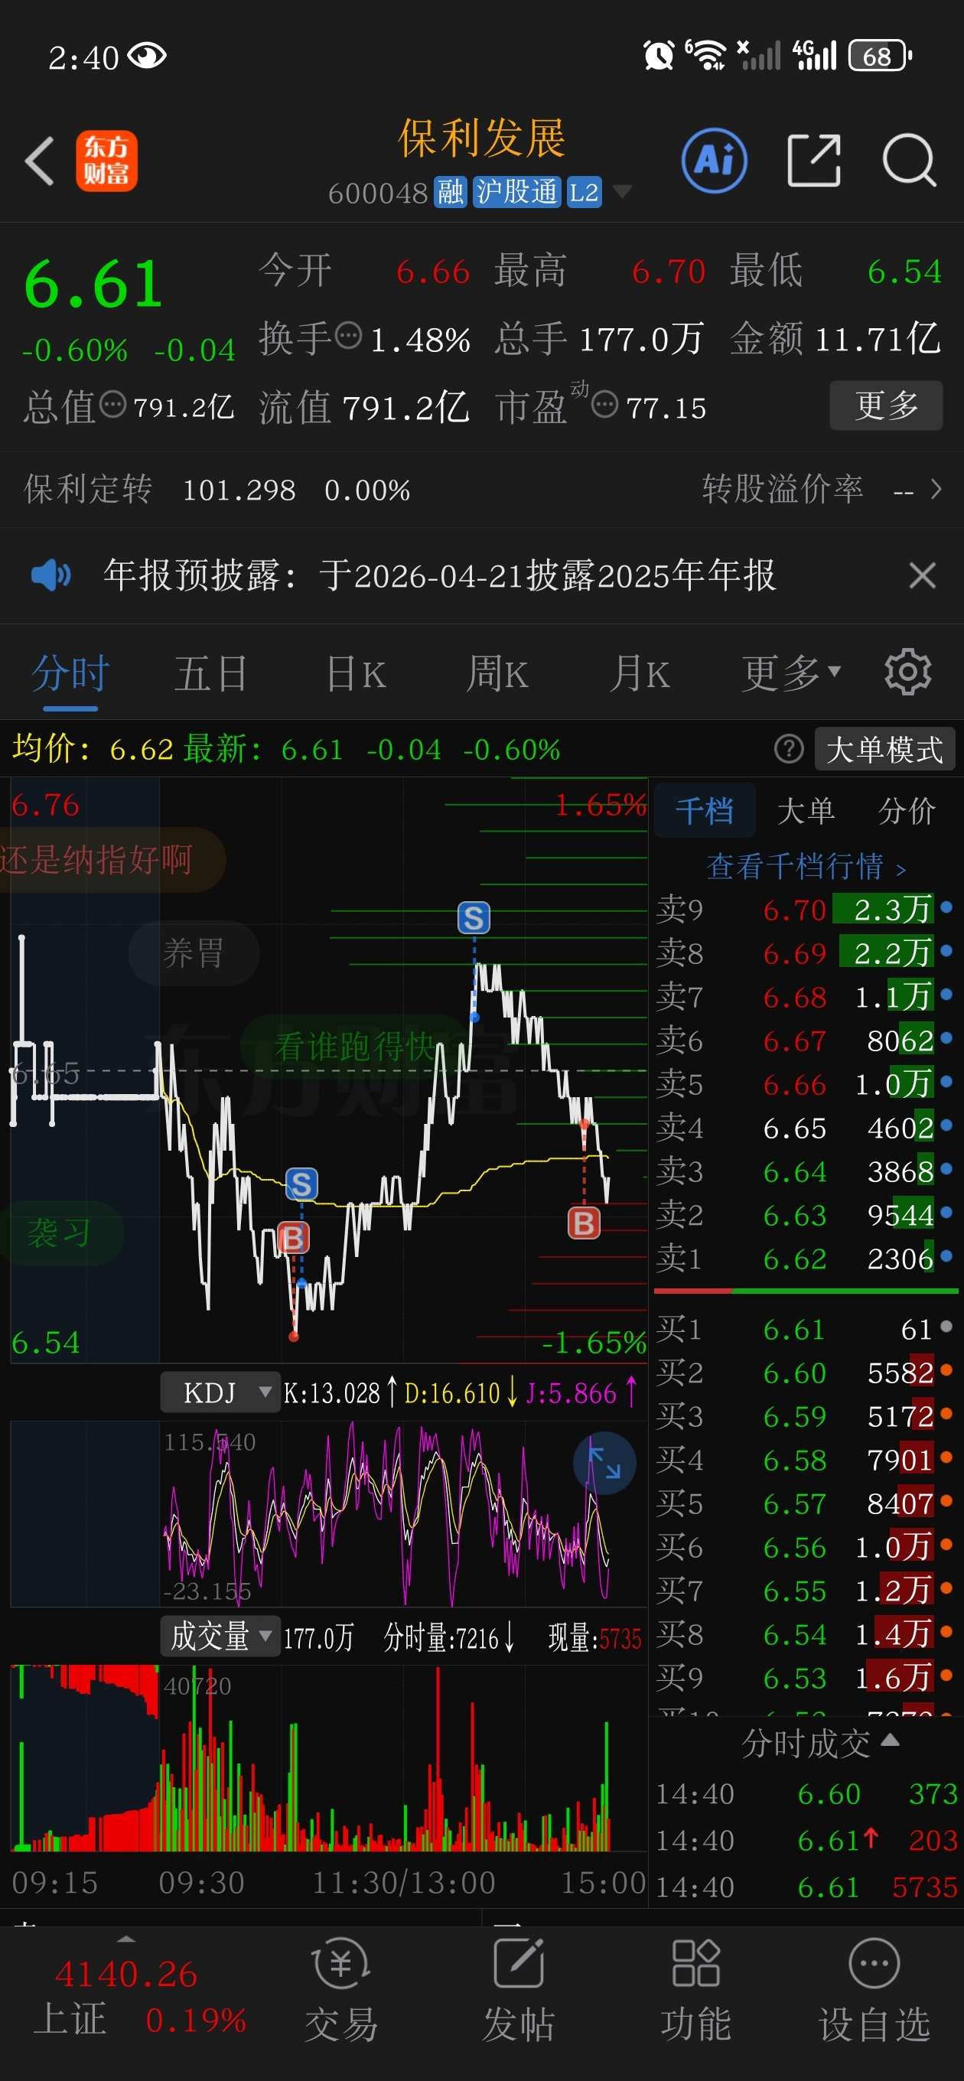Expand stock selector dropdown under title

click(621, 192)
